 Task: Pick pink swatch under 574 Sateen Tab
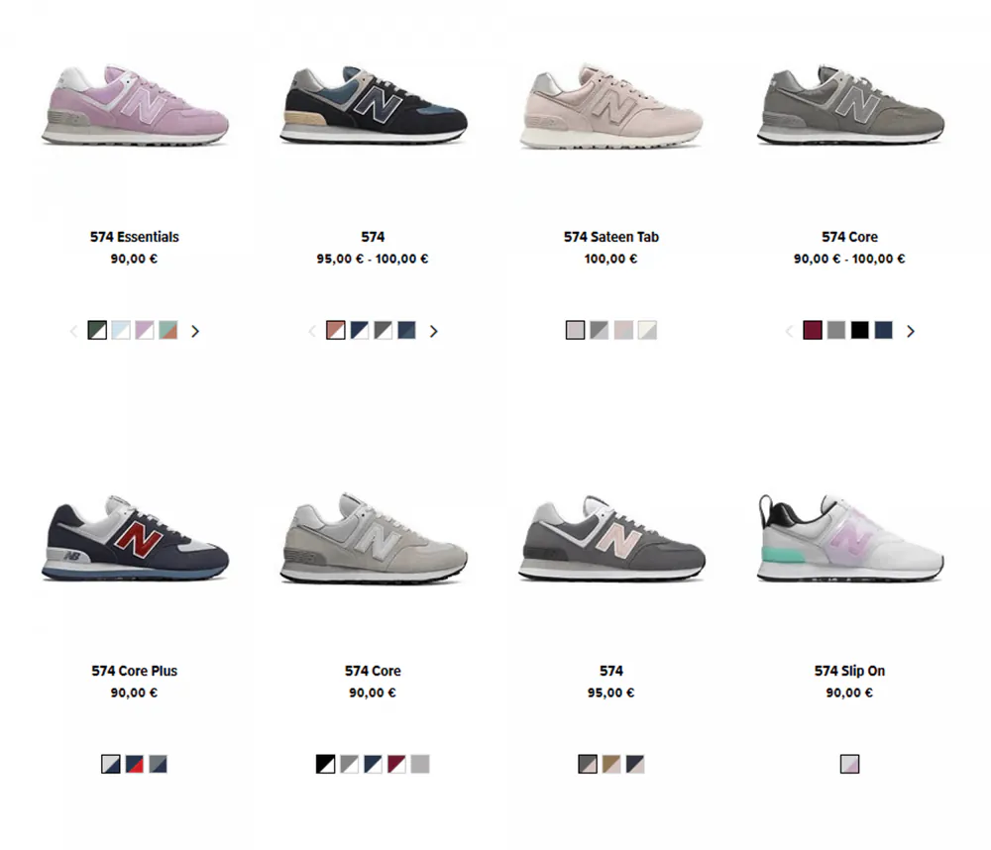coord(623,330)
